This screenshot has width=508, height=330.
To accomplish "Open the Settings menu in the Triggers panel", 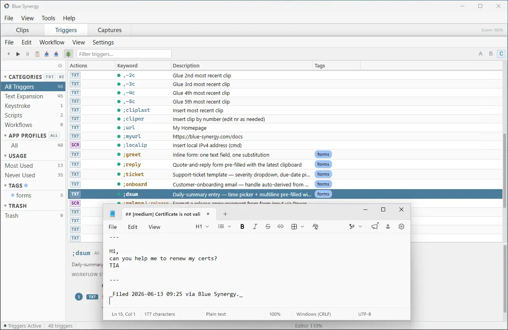I will (x=103, y=42).
